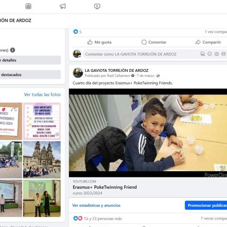Screen dimensions: 227x227
Task: Click 'Ver estadísticas y anuncios' link
Action: pos(96,205)
